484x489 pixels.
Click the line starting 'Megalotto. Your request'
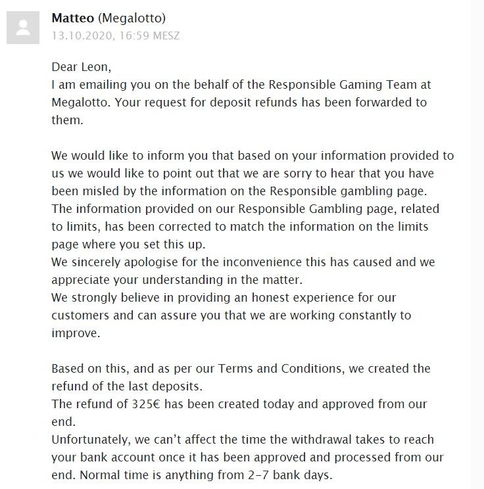(239, 103)
